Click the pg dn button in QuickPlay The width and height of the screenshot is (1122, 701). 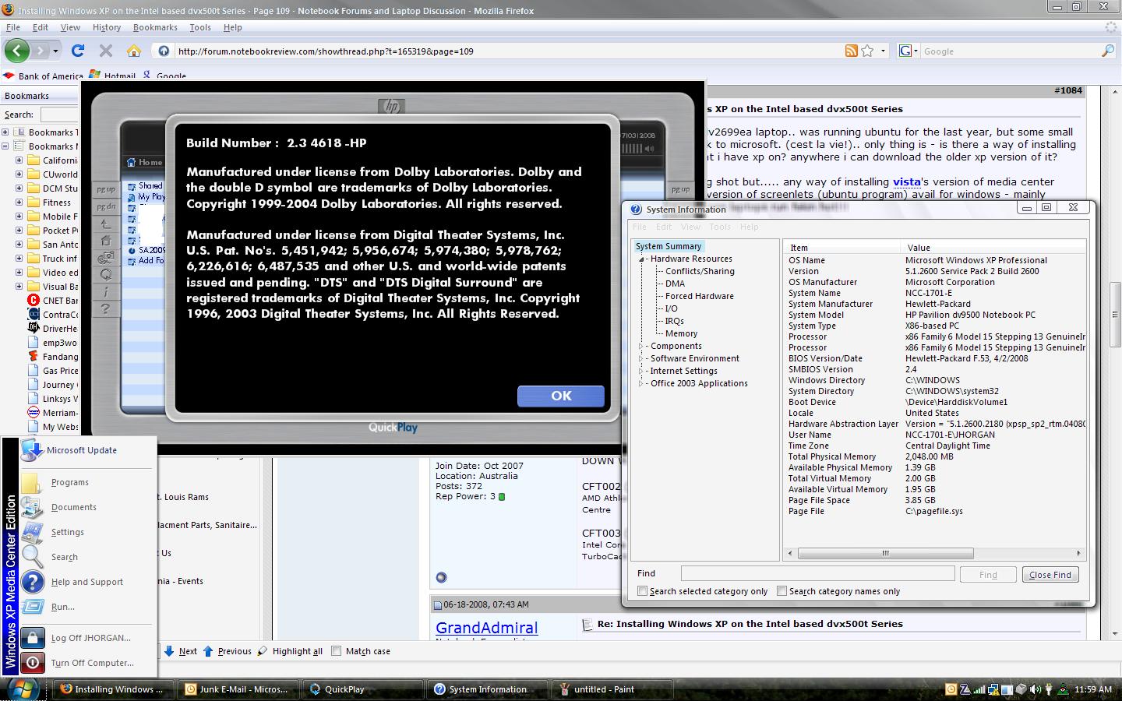point(106,207)
